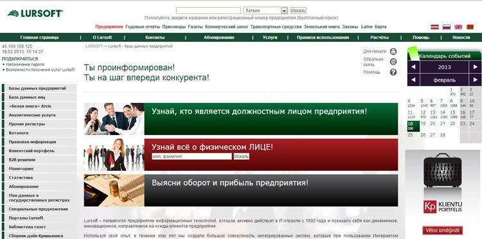The width and height of the screenshot is (482, 239).
Task: Open Прочие регистры sidebar item
Action: click(39, 124)
